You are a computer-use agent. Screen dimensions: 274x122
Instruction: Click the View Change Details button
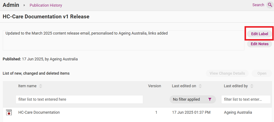(x=227, y=73)
